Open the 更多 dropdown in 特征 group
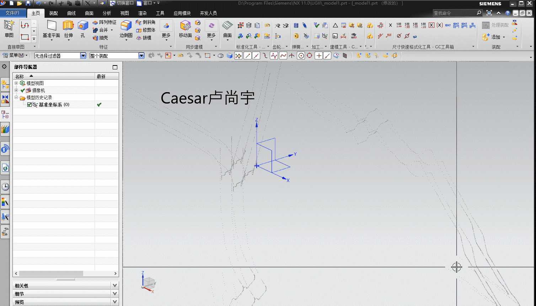 [x=166, y=31]
